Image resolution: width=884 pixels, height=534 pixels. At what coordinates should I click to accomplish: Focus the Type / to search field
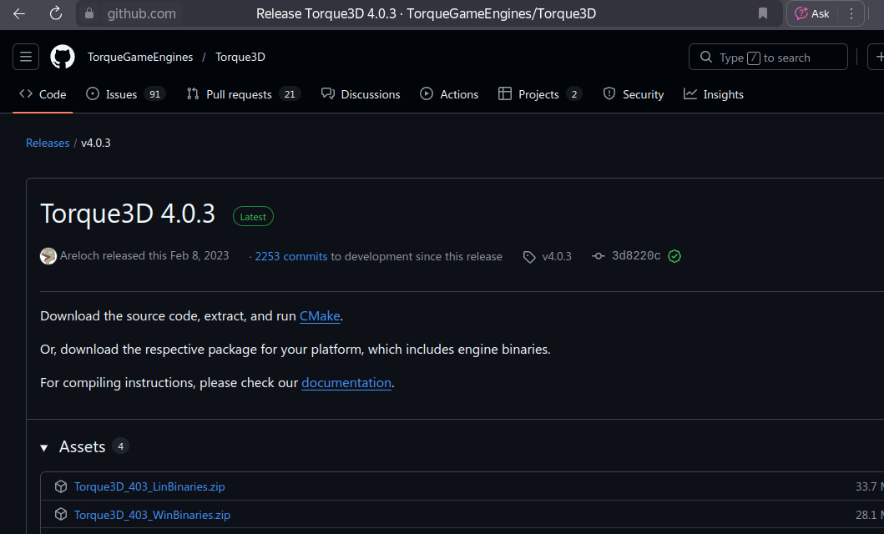point(768,57)
